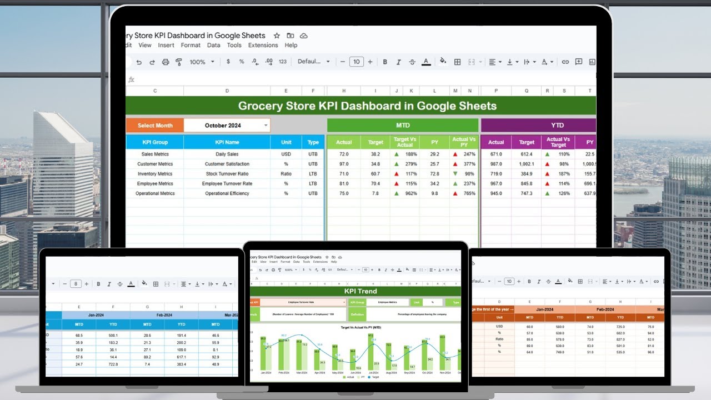The height and width of the screenshot is (400, 711).
Task: Click the Select Month orange label
Action: (154, 126)
